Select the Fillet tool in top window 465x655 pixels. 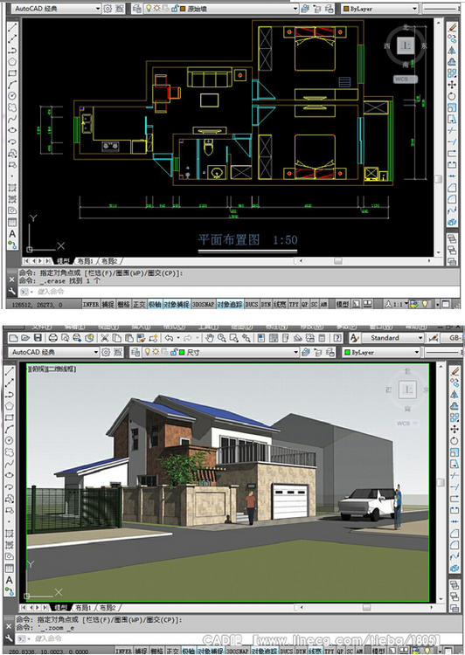452,199
